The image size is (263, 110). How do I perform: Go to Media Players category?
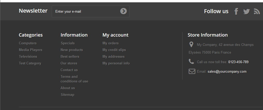pyautogui.click(x=31, y=50)
